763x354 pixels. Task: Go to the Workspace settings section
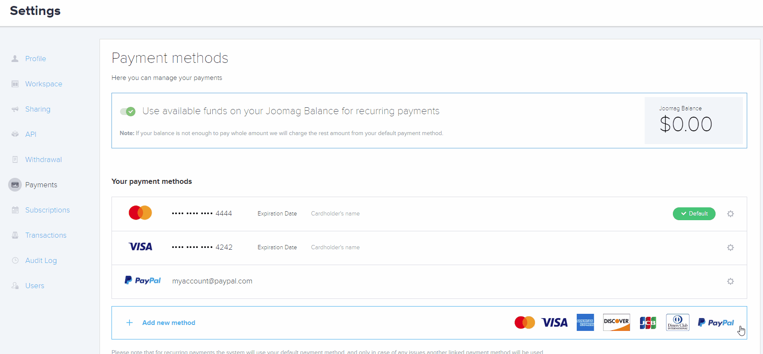(x=44, y=84)
